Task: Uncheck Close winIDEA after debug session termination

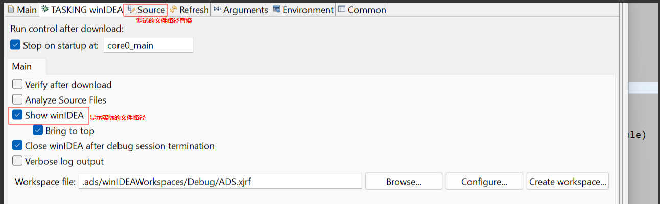Action: click(x=17, y=146)
